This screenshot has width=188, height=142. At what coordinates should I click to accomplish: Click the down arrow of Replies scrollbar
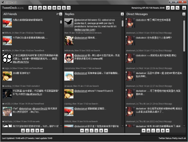pos(123,126)
